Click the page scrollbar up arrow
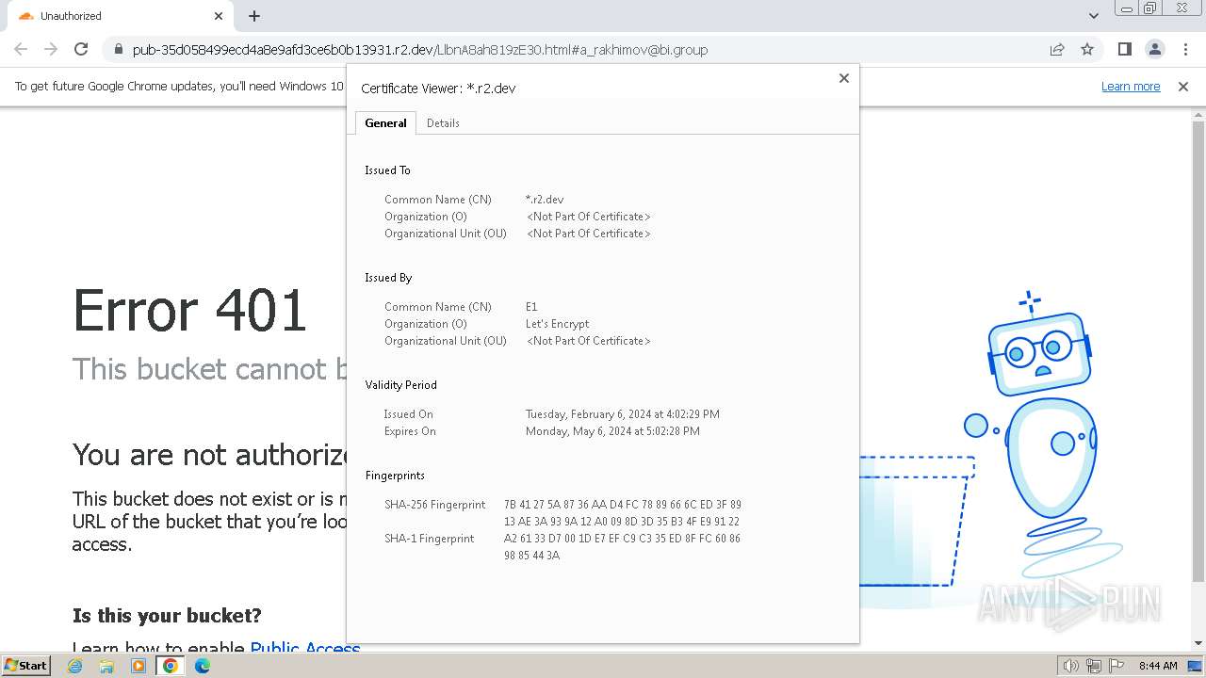Screen dimensions: 1206x678 (x=1198, y=116)
